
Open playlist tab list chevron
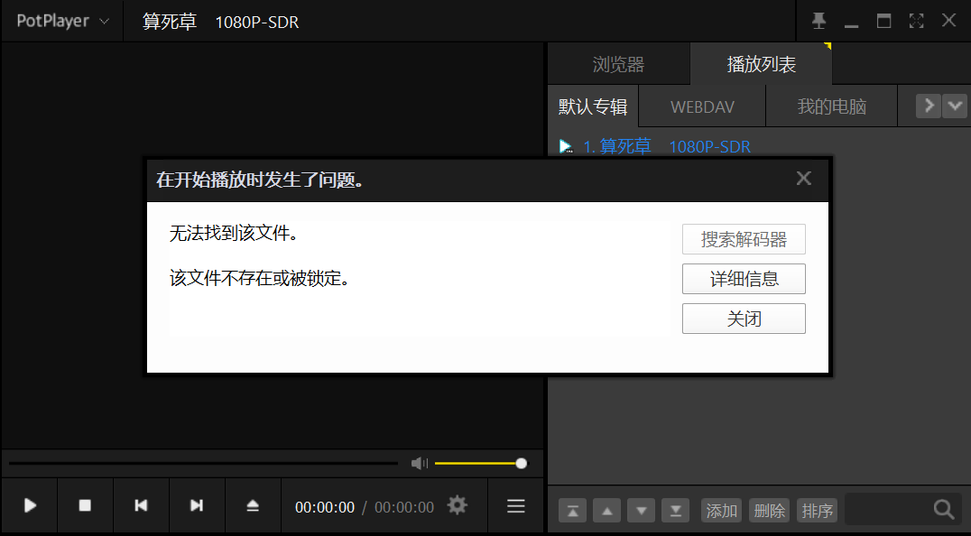click(955, 106)
